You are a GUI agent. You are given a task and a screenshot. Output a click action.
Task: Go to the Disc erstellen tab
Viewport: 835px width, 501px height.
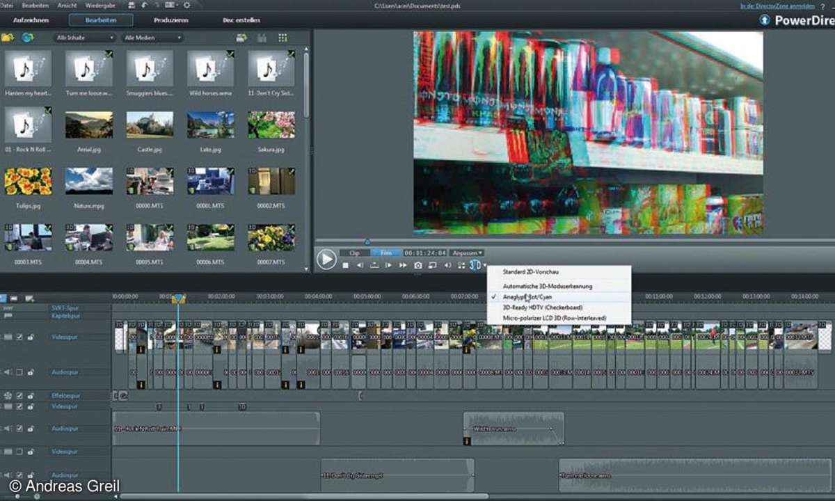coord(241,20)
